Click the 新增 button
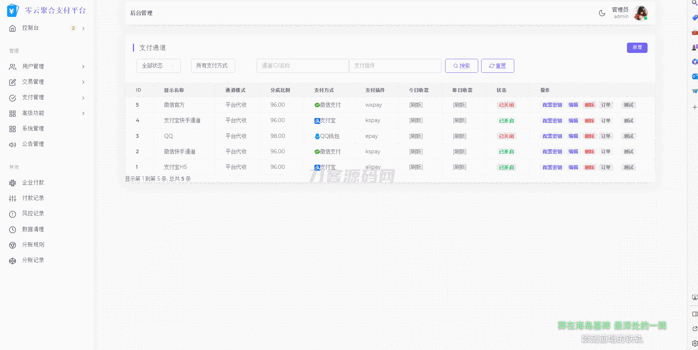 [637, 48]
